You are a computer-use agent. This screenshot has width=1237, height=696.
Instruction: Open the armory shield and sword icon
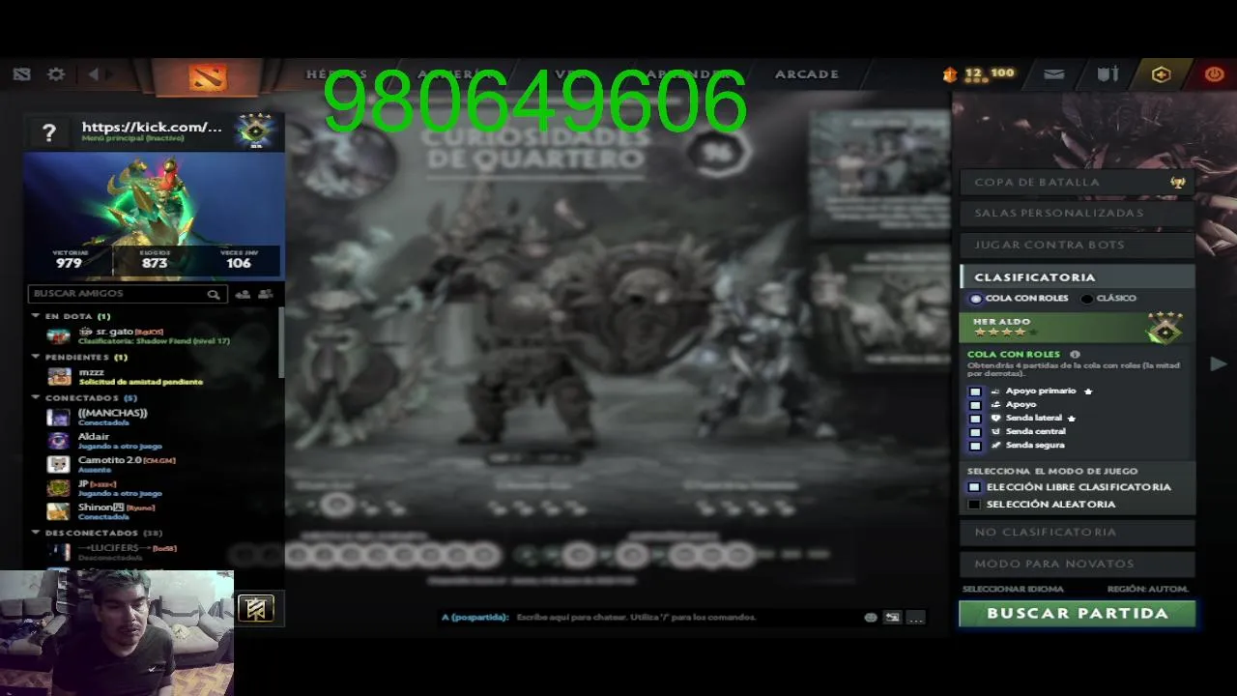click(x=1108, y=74)
